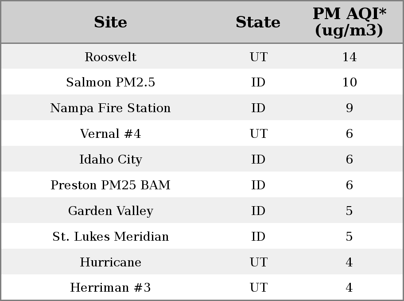Click on Nampa Fire Station
Screen dimensions: 404x301
coord(110,108)
